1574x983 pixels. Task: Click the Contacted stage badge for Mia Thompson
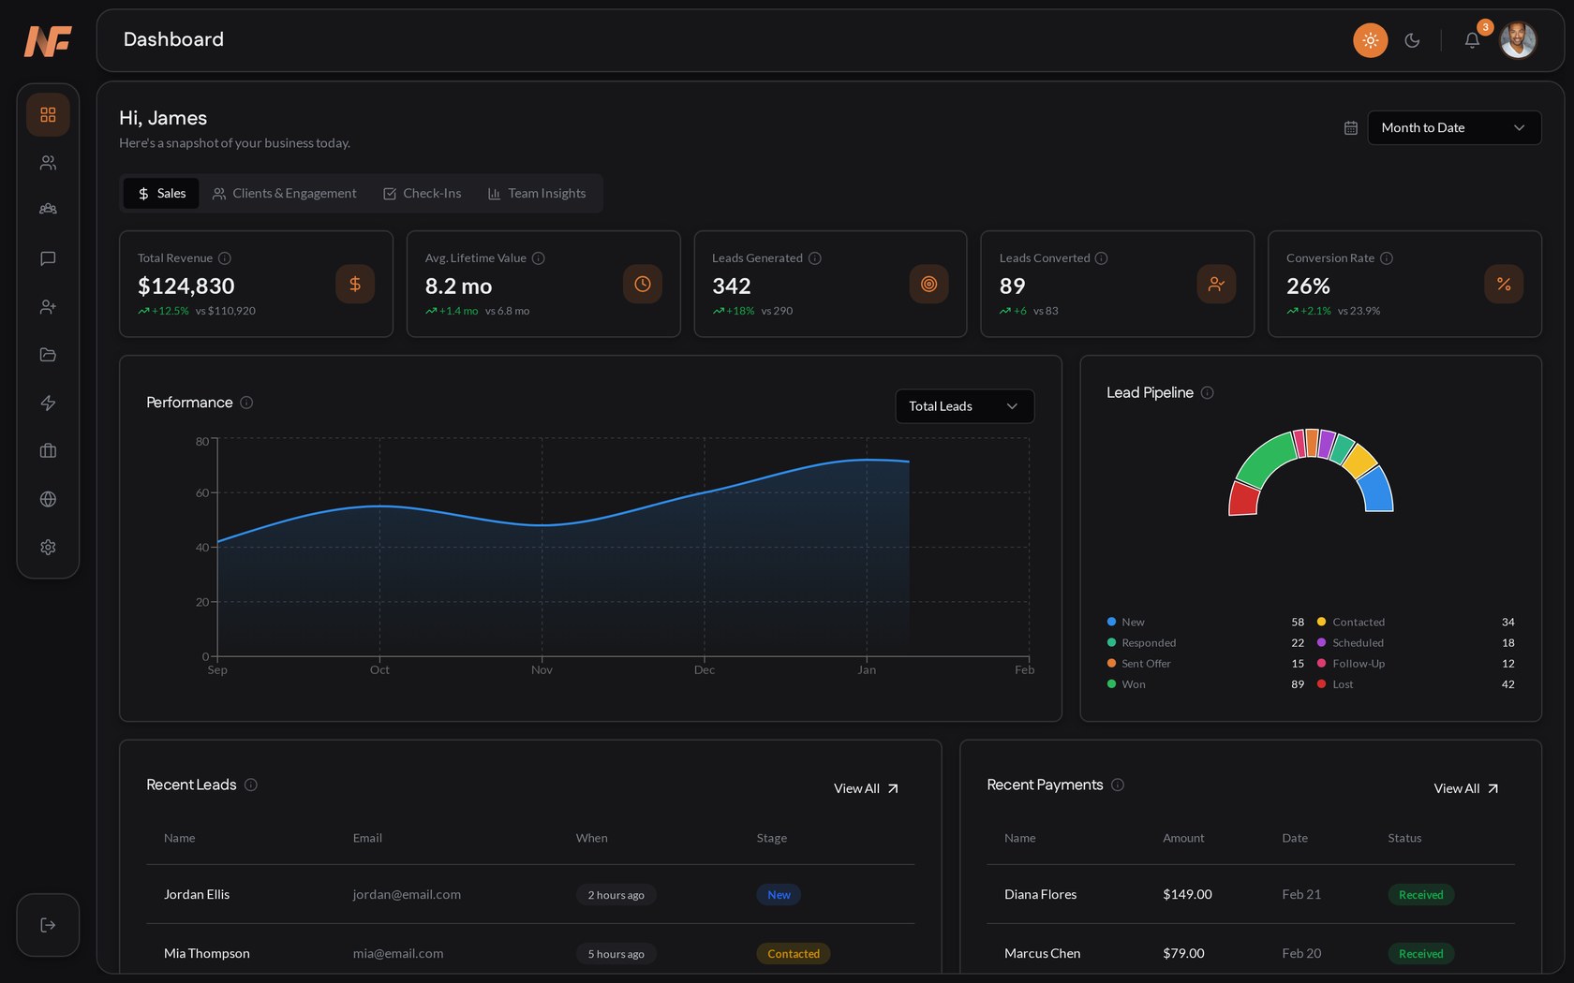click(794, 954)
